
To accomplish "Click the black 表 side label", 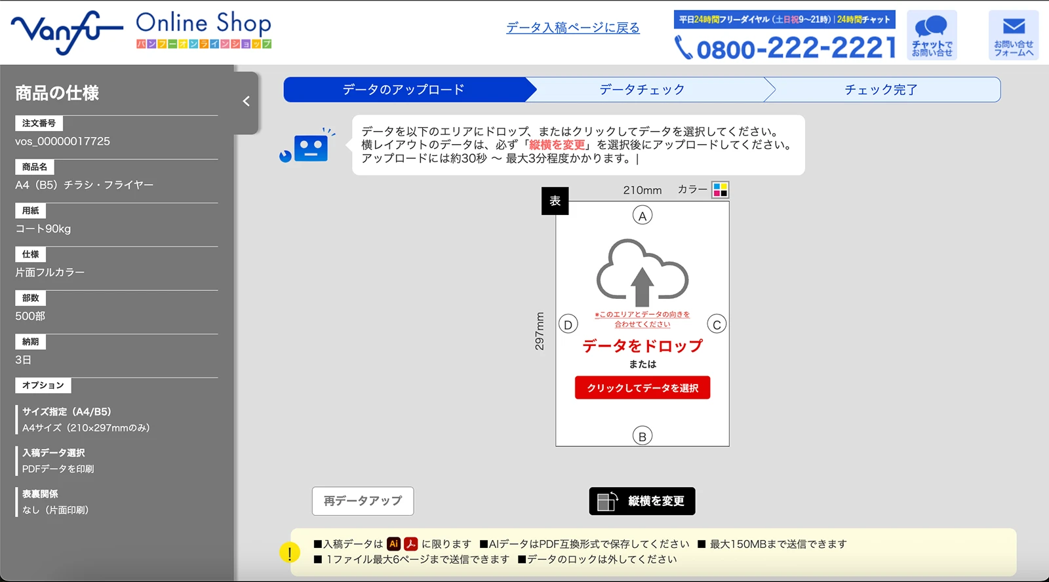I will (x=555, y=201).
